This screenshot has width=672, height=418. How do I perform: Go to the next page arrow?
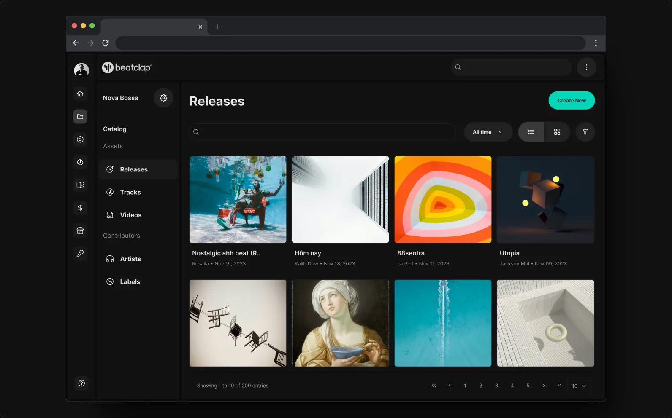click(x=544, y=386)
